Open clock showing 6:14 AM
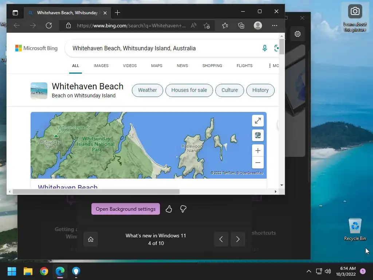Viewport: 373px width, 280px height. click(346, 271)
